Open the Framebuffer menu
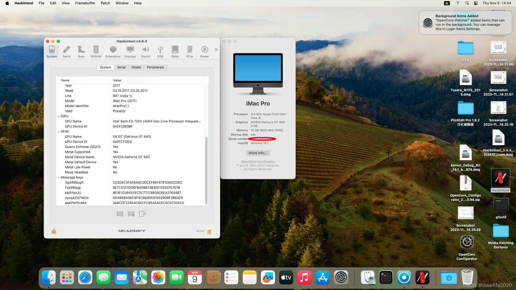The height and width of the screenshot is (290, 516). (x=85, y=3)
